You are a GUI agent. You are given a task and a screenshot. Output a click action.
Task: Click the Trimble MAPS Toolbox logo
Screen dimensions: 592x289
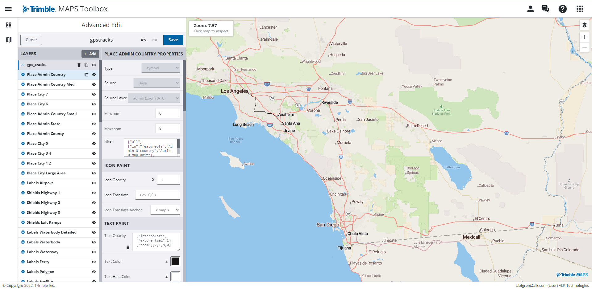click(x=65, y=9)
